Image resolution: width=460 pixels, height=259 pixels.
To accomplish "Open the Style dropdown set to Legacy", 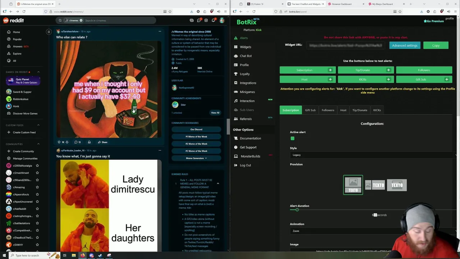I will 374,155.
